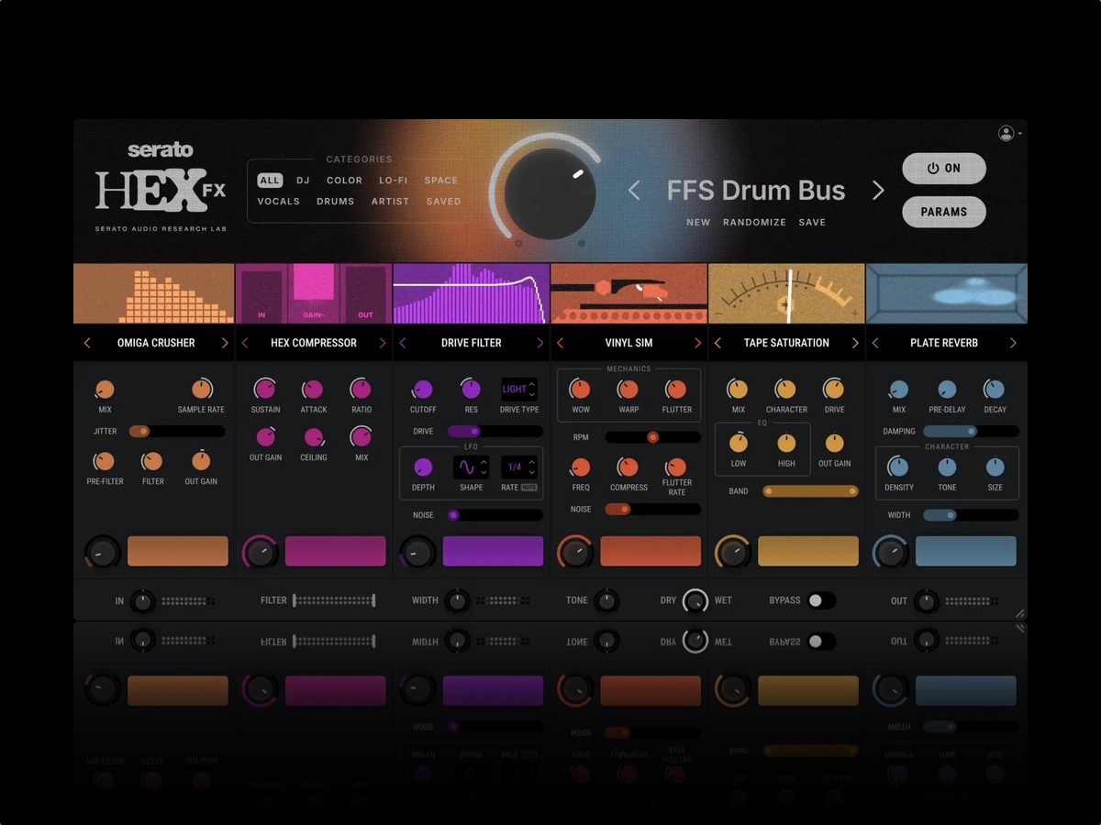Click the Tape Saturation VU meter artwork

786,291
